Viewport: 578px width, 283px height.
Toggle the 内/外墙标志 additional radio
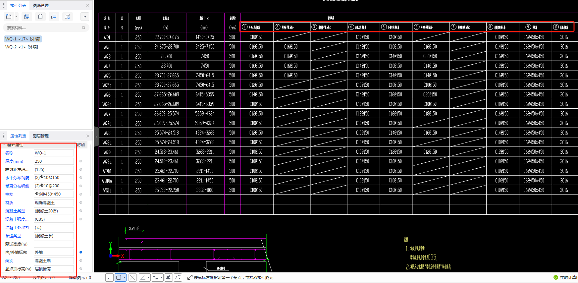pos(81,253)
